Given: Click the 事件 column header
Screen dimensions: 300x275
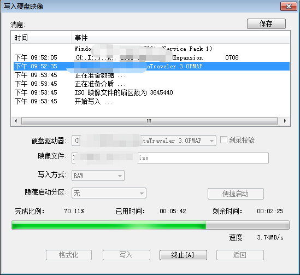Looking at the screenshot, I should [x=180, y=38].
